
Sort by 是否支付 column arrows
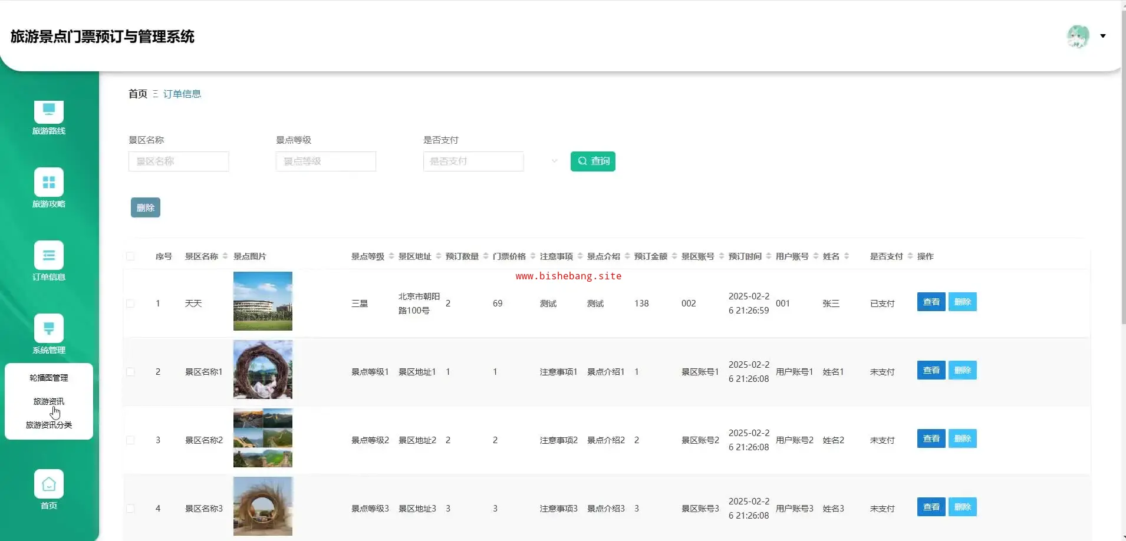pos(910,256)
